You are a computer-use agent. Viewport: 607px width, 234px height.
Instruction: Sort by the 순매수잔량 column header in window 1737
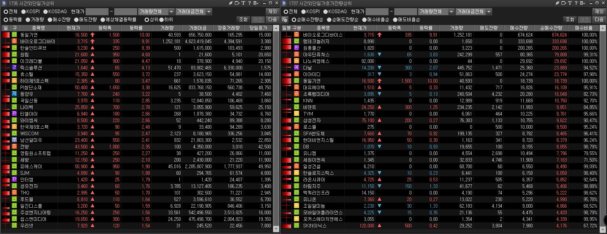coord(551,27)
